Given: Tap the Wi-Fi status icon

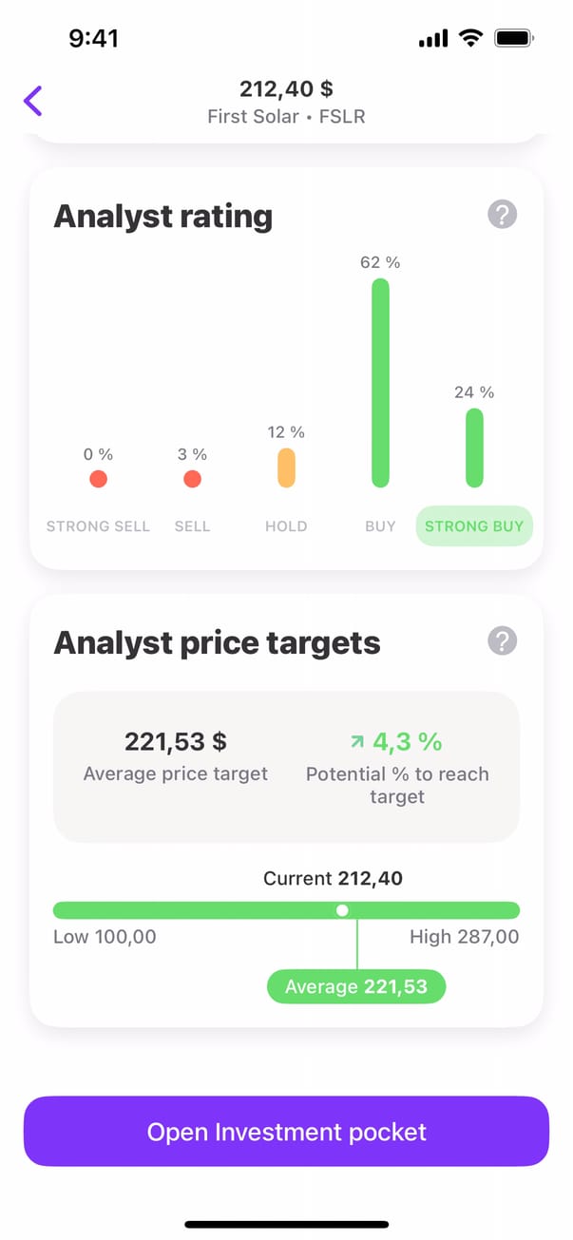Looking at the screenshot, I should coord(469,38).
